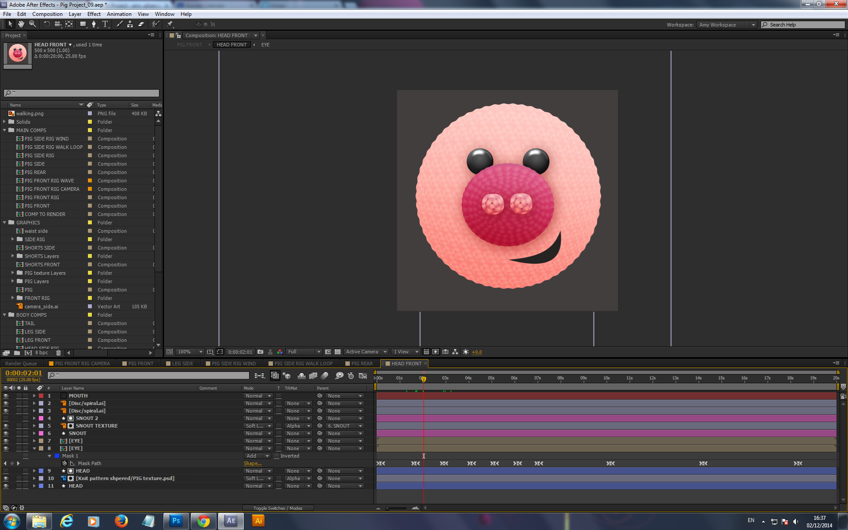Screen dimensions: 848x530
Task: Toggle the transparency grid icon
Action: pyautogui.click(x=337, y=352)
